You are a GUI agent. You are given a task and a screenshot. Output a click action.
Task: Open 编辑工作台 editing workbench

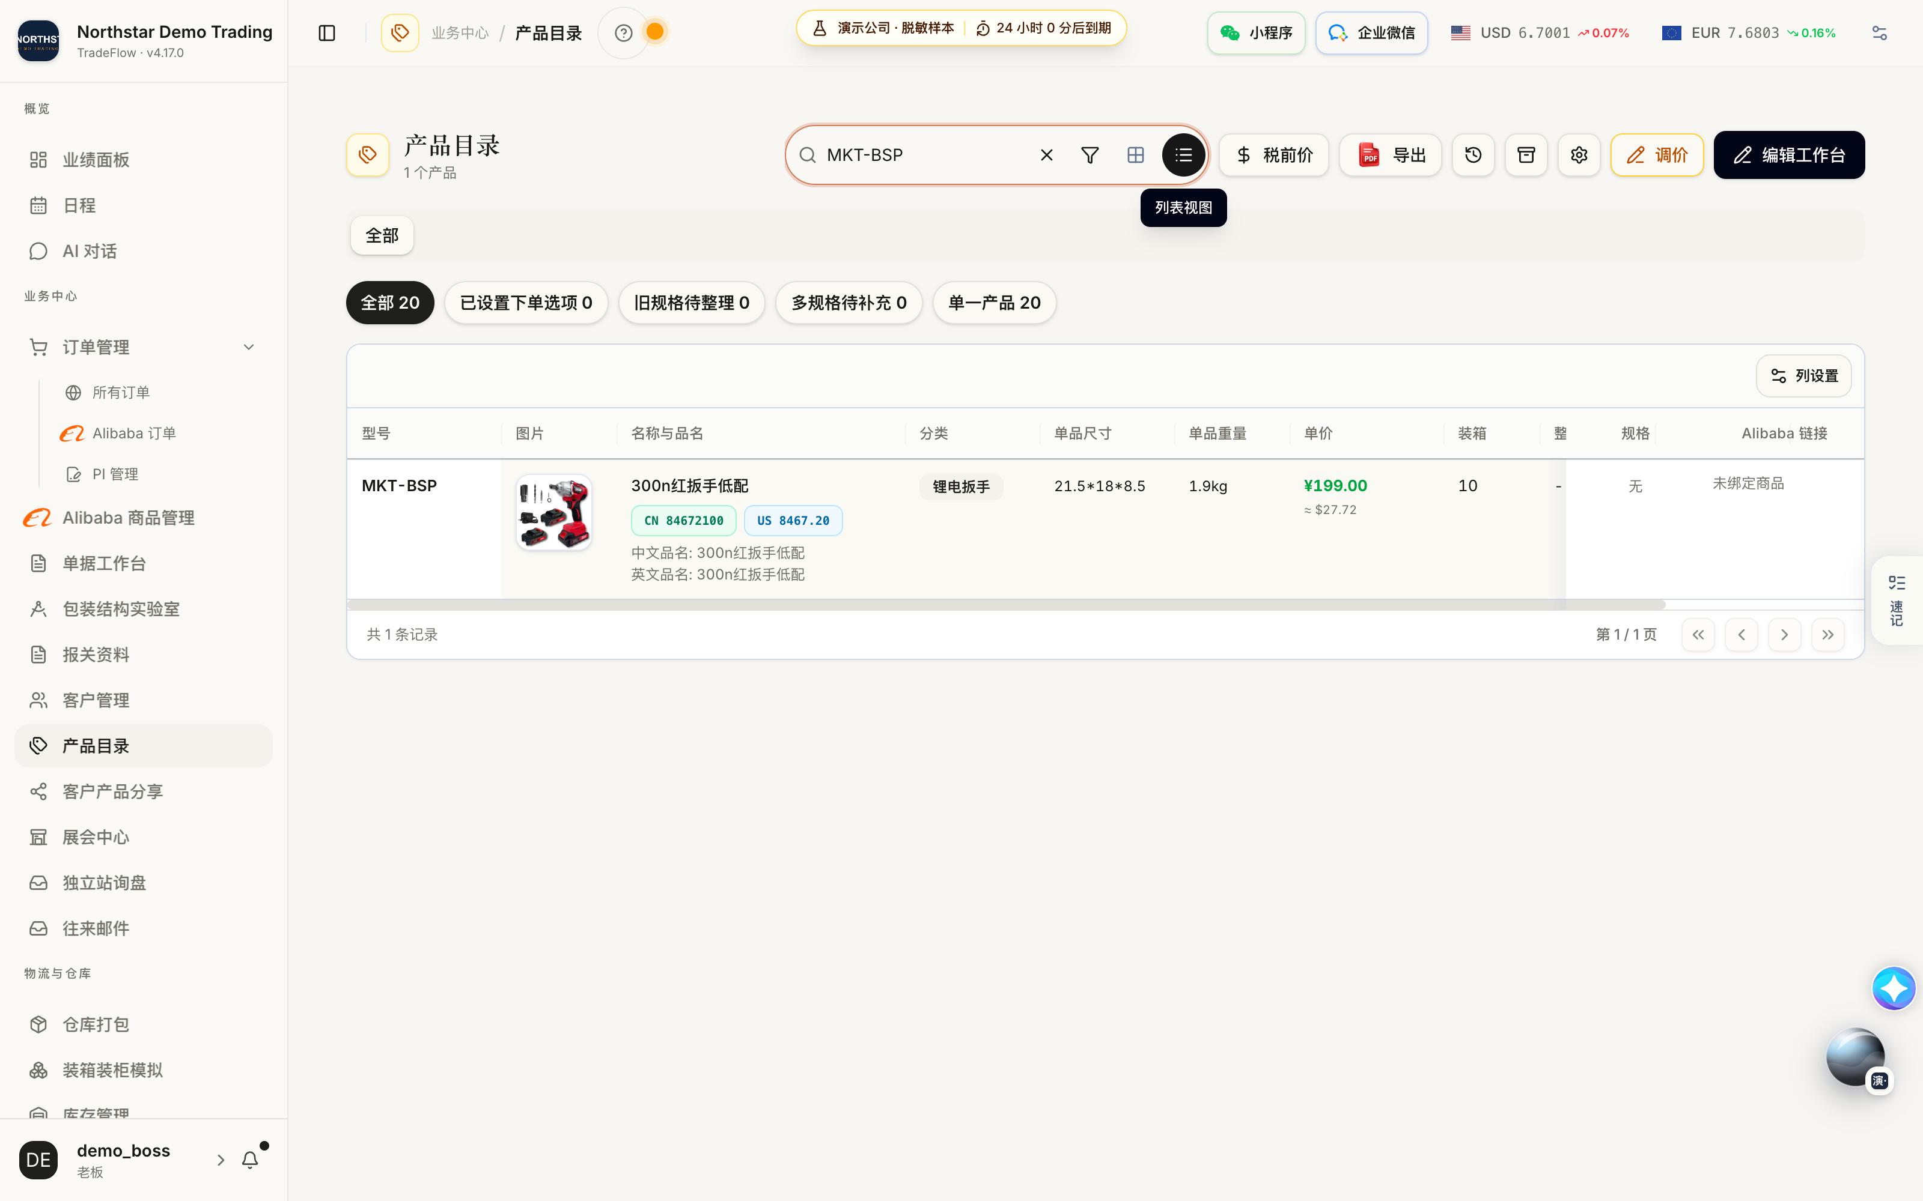[x=1789, y=155]
